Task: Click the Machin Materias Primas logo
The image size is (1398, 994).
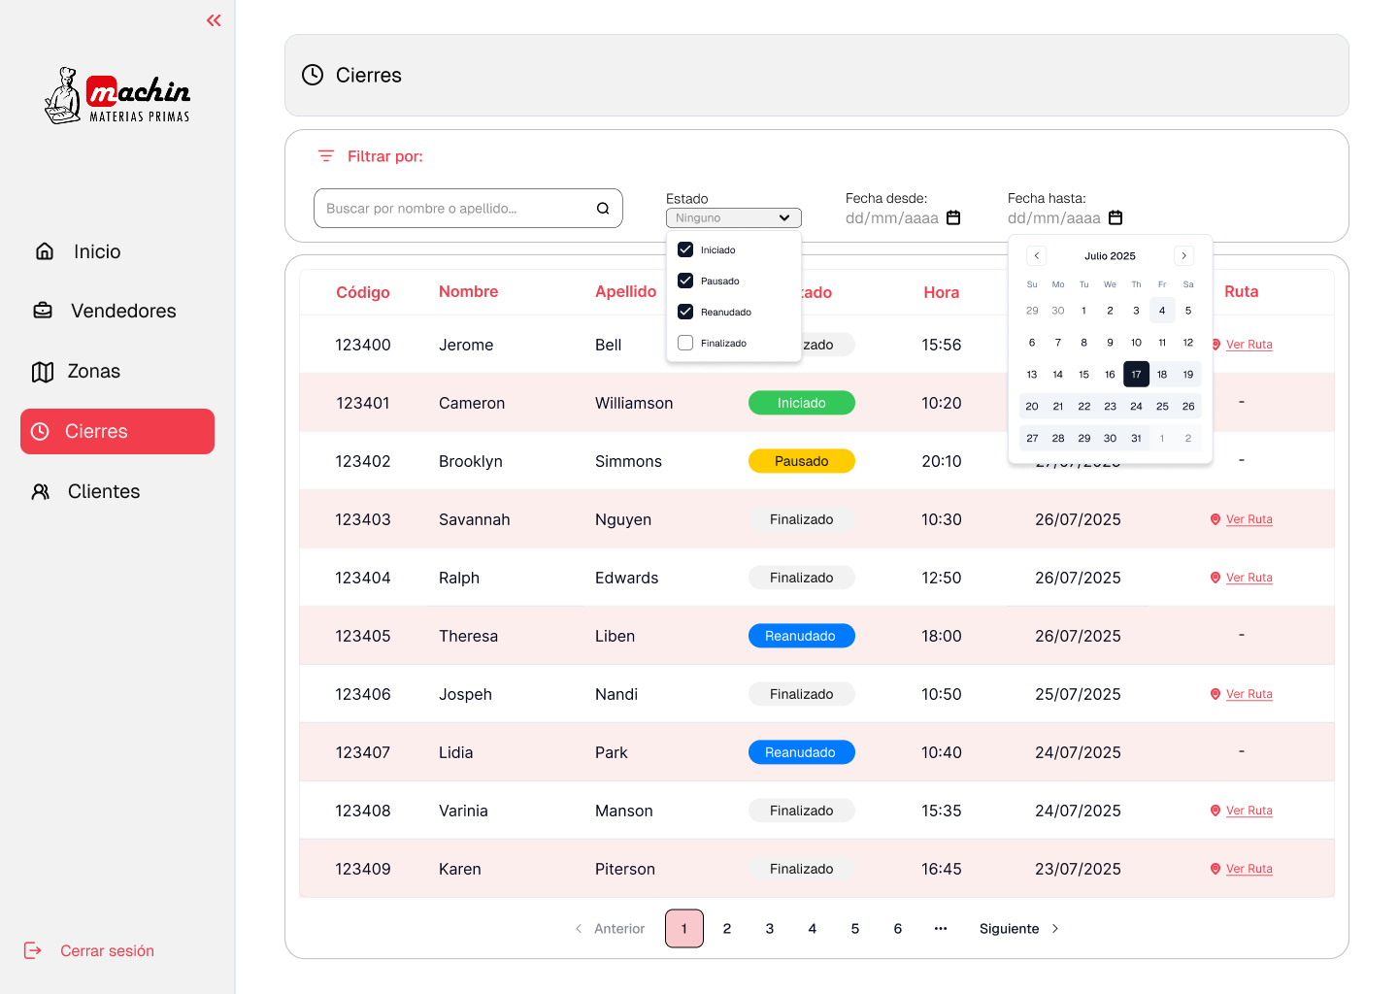Action: pos(117,96)
